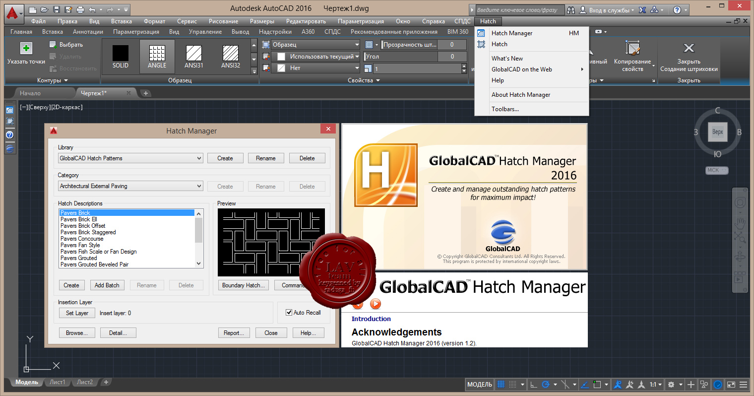Click the Orbit icon on navigation bar
Screen dimensions: 754x396
(740, 257)
